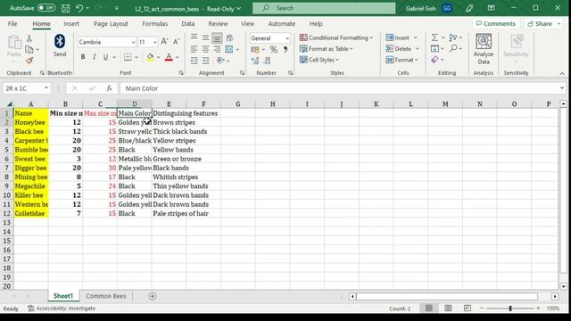
Task: Apply yellow Fill Color bucket
Action: pos(150,57)
